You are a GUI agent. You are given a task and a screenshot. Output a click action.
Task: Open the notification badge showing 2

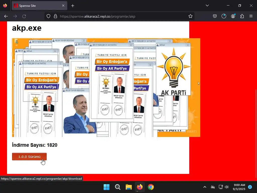(250, 187)
